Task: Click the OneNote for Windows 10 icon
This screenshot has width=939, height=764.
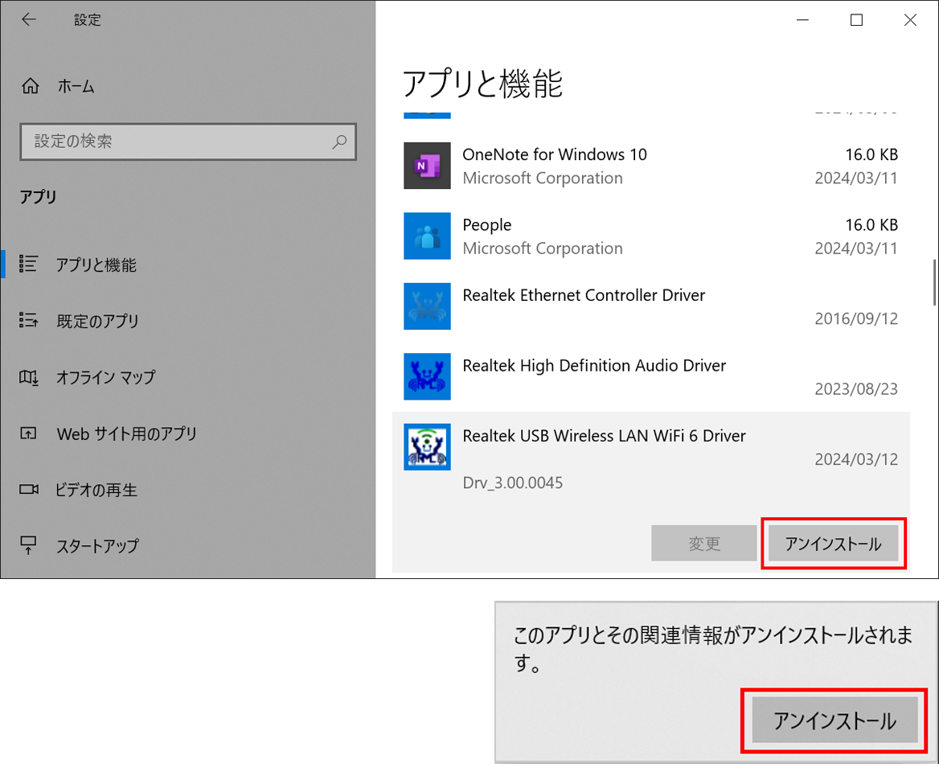Action: (x=427, y=166)
